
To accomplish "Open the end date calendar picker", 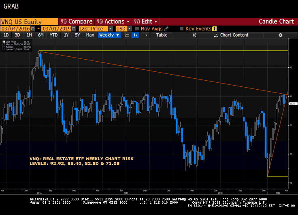I will 74,29.
